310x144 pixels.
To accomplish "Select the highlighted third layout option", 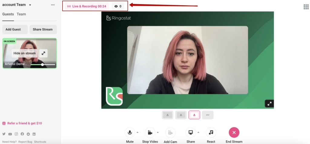I will click(x=194, y=115).
